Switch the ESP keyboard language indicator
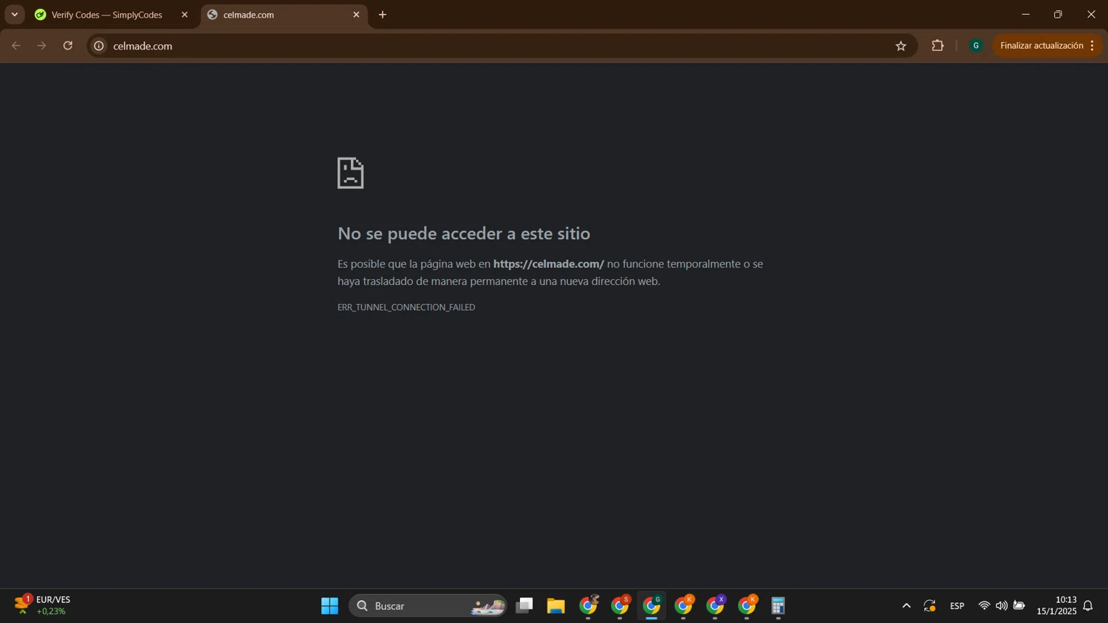 coord(957,606)
